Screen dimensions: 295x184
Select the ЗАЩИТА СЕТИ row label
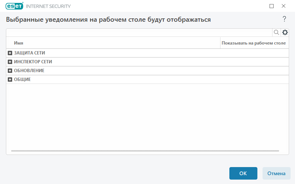pyautogui.click(x=29, y=53)
